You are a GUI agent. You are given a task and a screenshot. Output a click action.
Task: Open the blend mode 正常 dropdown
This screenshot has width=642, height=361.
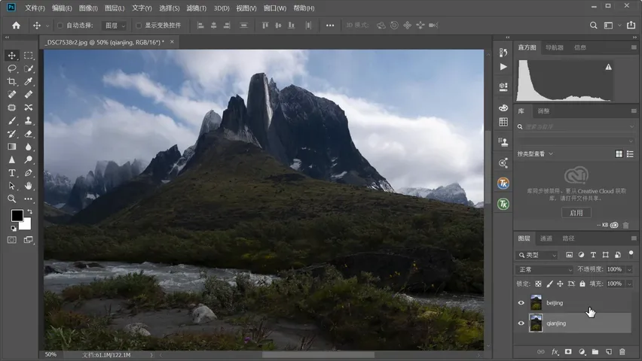coord(545,269)
